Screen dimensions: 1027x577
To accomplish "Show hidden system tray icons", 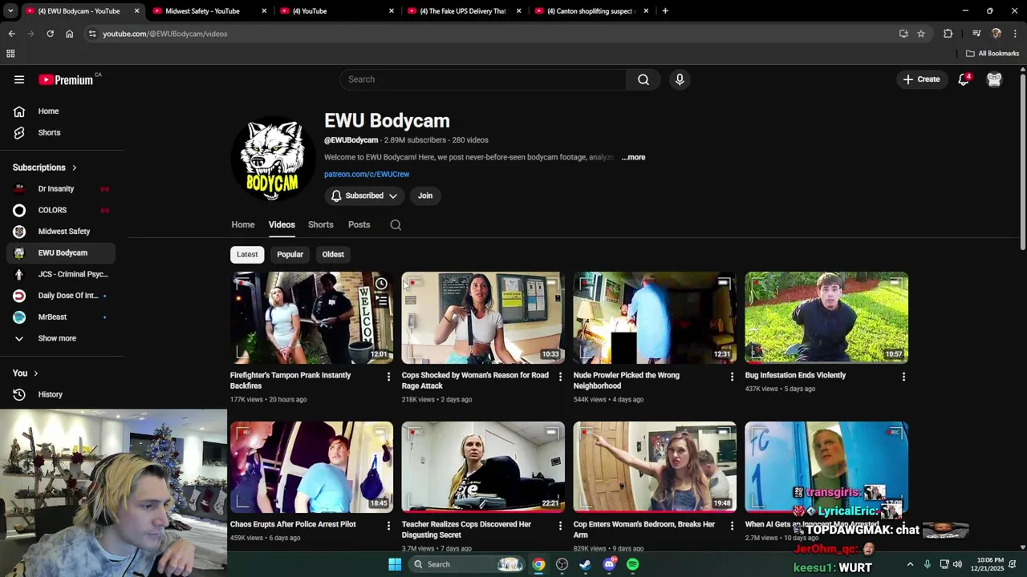I will (x=910, y=564).
